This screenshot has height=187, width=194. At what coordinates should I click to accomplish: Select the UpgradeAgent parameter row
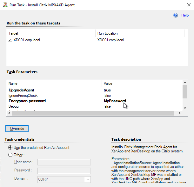point(21,90)
